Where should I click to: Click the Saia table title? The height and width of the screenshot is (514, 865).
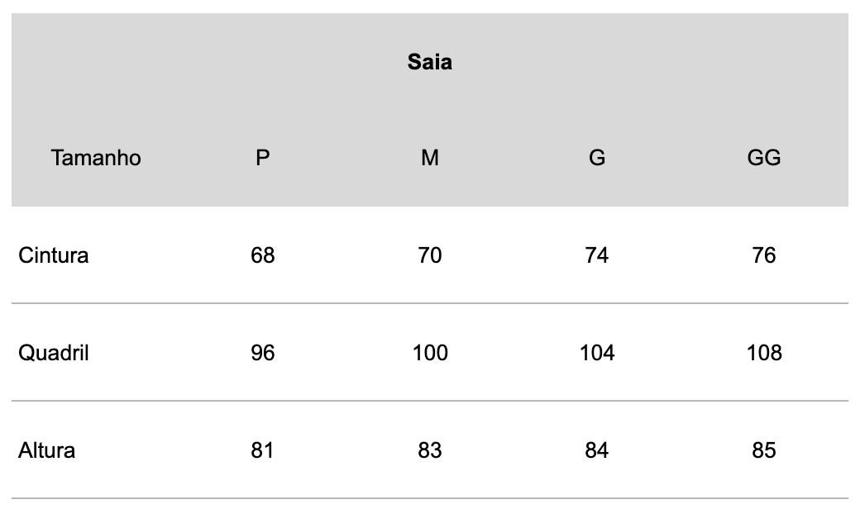pyautogui.click(x=430, y=62)
